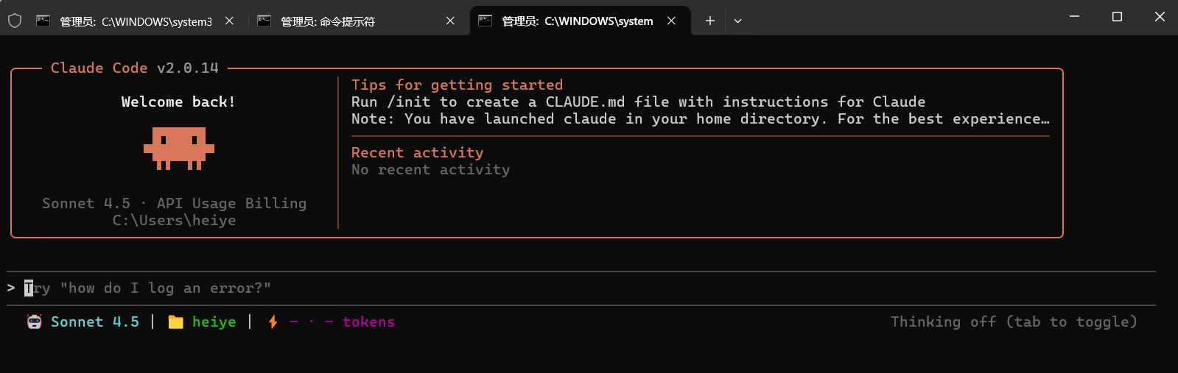This screenshot has width=1178, height=373.
Task: Click the "Tips for getting started" heading
Action: (457, 85)
